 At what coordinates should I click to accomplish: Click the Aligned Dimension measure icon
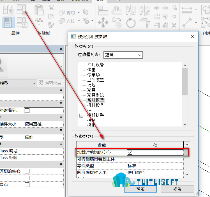pos(187,10)
